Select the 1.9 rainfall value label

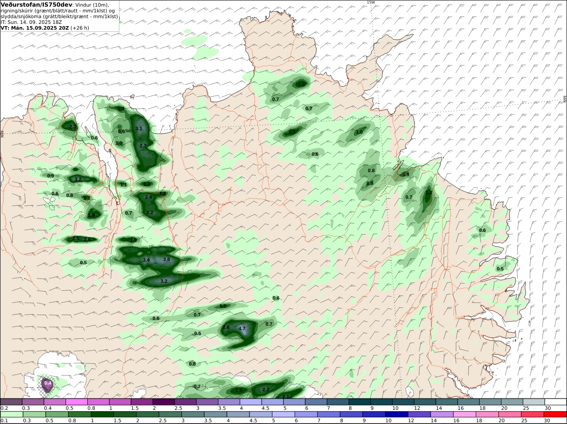(91, 216)
